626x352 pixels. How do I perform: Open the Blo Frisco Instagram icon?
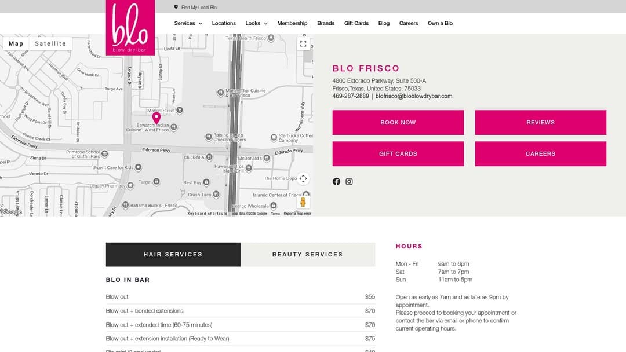[349, 181]
